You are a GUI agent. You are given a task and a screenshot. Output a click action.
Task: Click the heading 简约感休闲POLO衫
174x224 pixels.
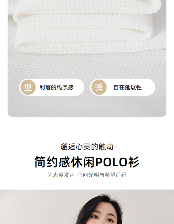click(x=87, y=162)
